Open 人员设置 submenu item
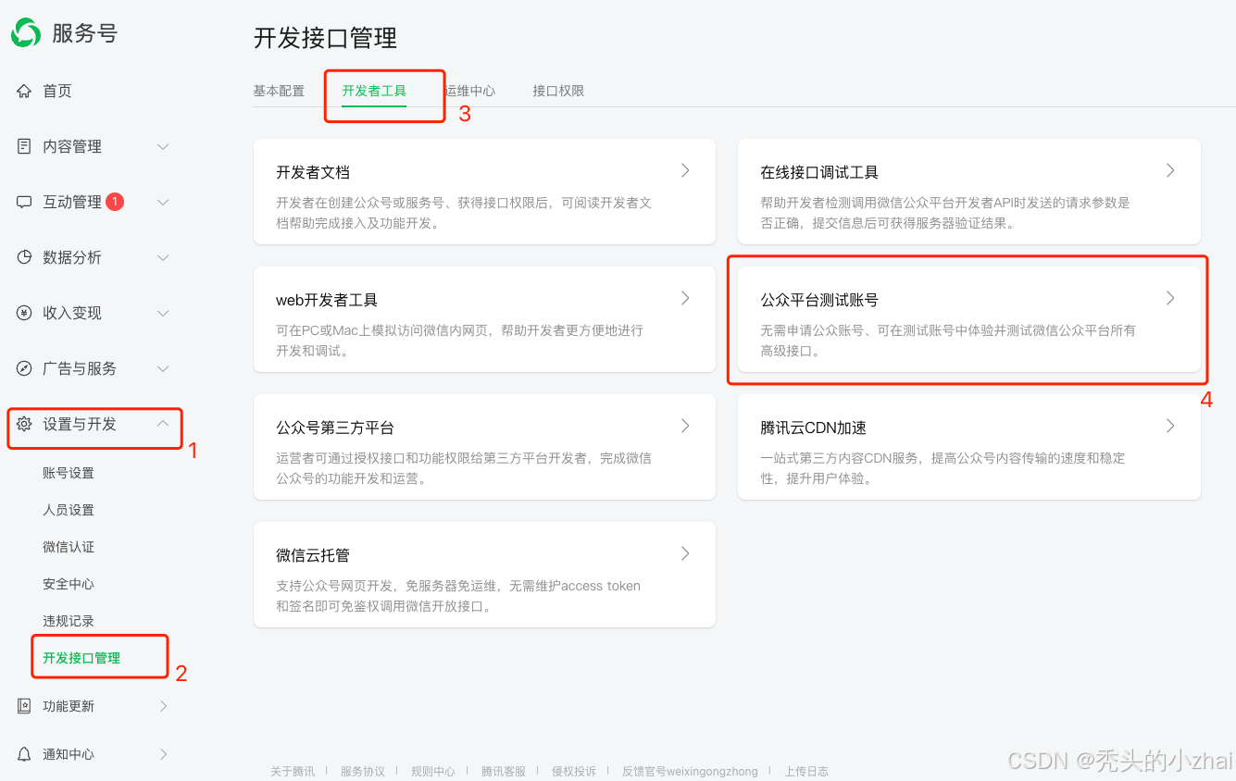Screen dimensions: 1236x781 click(x=69, y=510)
